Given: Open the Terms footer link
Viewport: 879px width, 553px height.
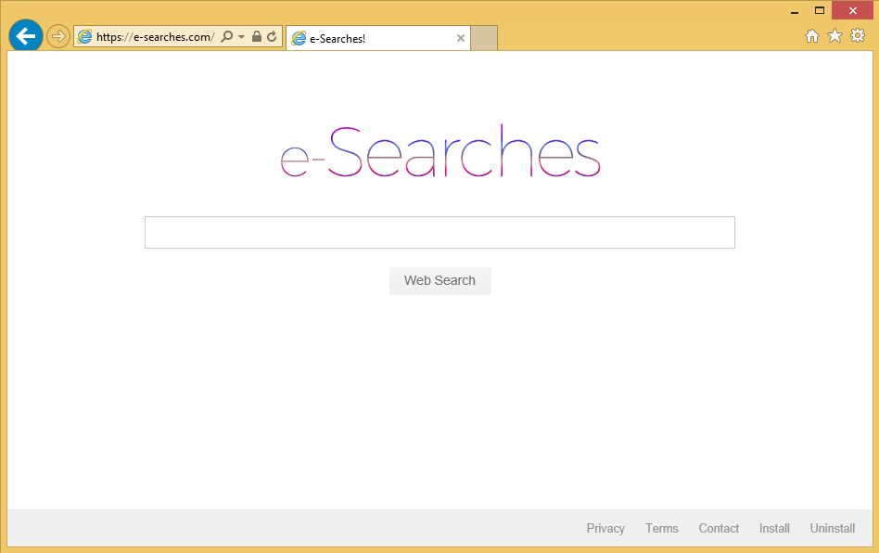Looking at the screenshot, I should 662,528.
